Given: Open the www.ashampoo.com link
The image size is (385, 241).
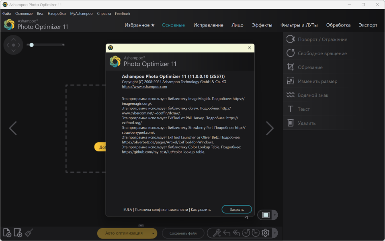Looking at the screenshot, I should pos(144,86).
